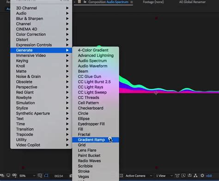This screenshot has height=181, width=219.
Task: Expand the Simulation submenu arrow
Action: [x=67, y=103]
